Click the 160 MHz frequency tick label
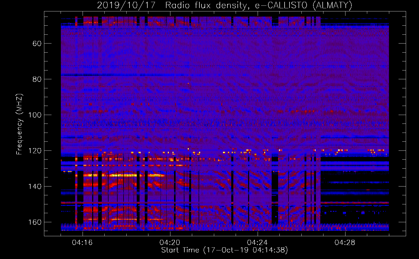This screenshot has width=419, height=259. coord(35,222)
